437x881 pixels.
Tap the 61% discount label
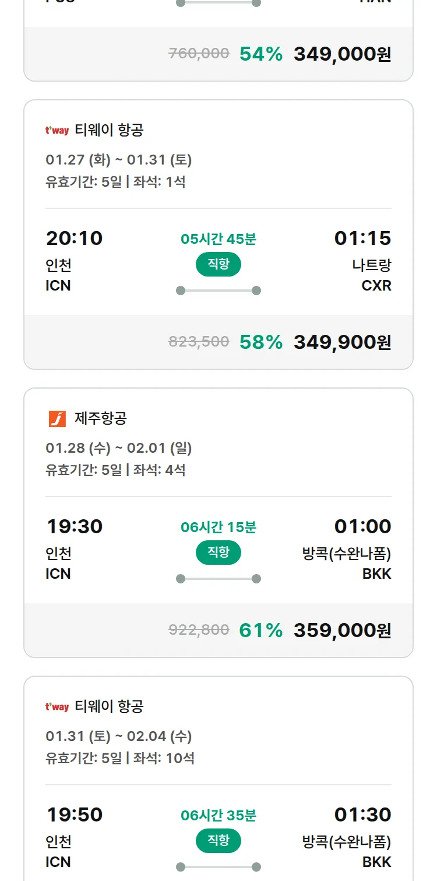point(260,631)
